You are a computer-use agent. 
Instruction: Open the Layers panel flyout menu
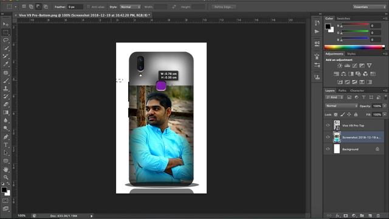(385, 91)
